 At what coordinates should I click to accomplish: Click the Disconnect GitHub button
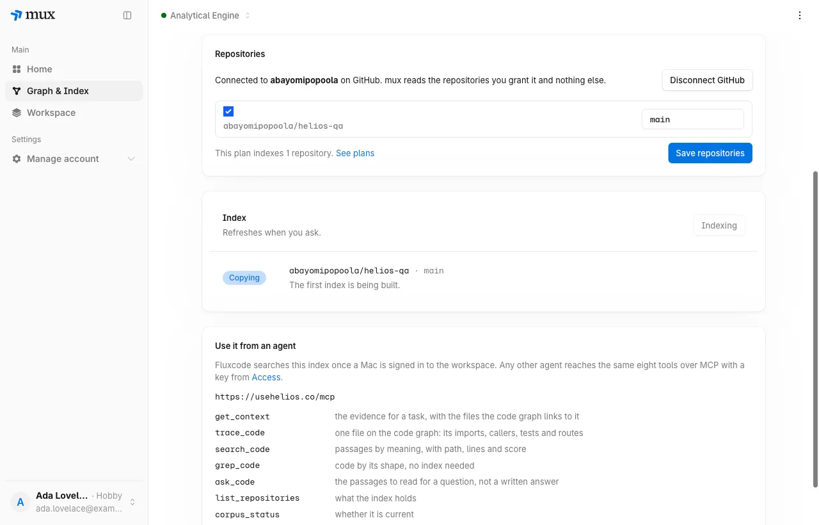707,80
